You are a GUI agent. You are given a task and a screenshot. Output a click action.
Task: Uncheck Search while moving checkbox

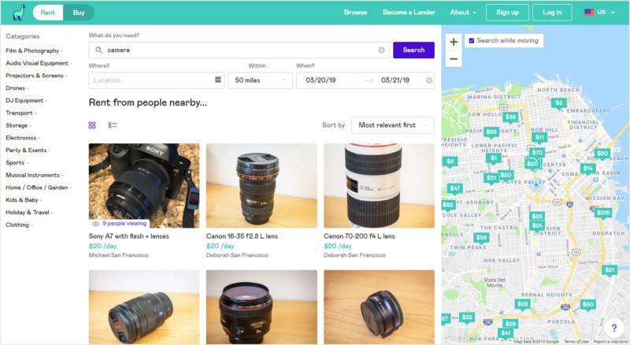pos(472,41)
